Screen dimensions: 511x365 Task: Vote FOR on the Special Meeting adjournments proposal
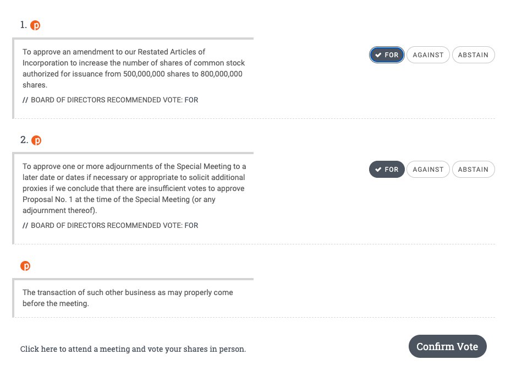click(x=387, y=170)
